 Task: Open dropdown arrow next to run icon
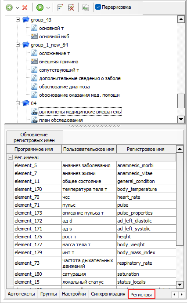(48, 8)
